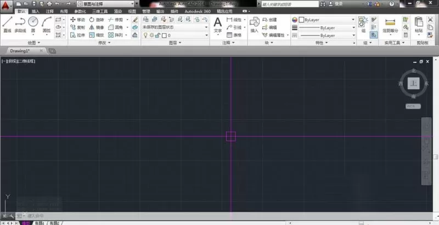Activate the Trim (修剪) command
Screen dimensions: 439x225
pos(116,20)
